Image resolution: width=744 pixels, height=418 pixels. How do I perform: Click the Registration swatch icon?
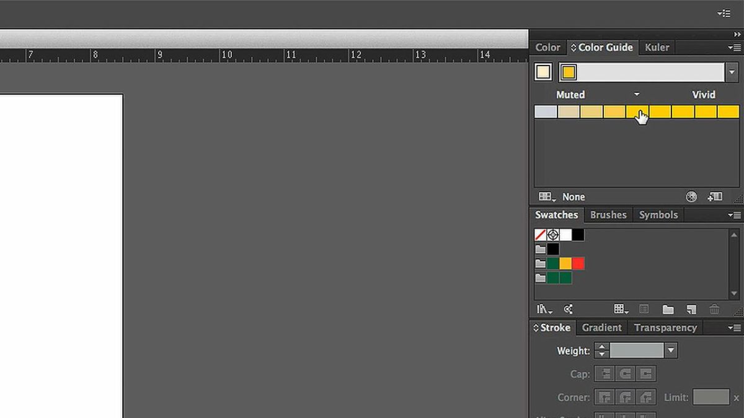click(553, 235)
